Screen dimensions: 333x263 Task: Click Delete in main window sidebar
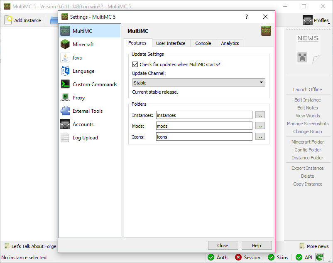(x=307, y=176)
